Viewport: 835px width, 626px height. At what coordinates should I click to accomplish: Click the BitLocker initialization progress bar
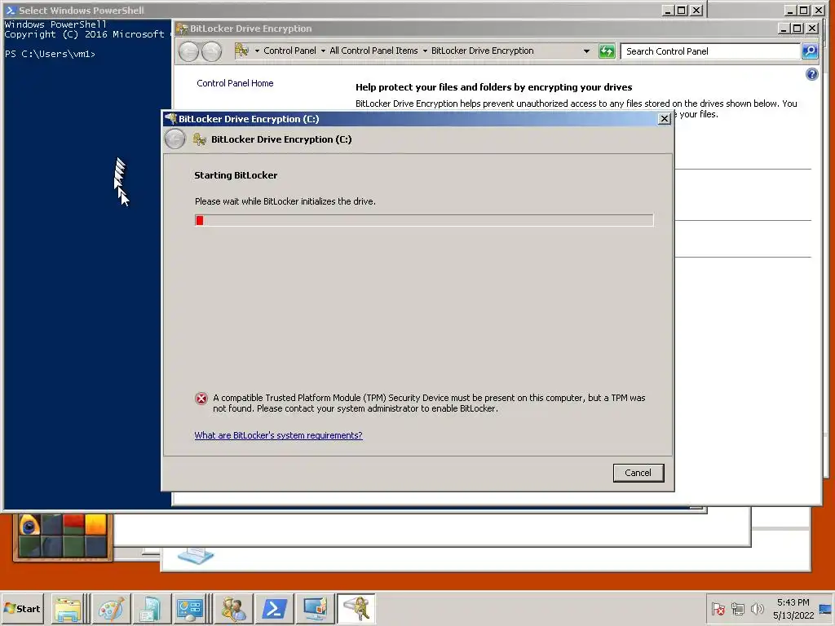(424, 220)
